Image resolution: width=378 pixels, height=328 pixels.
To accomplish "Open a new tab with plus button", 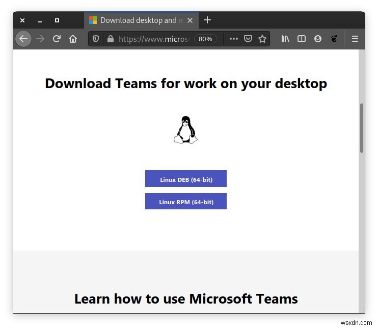I will coord(207,20).
